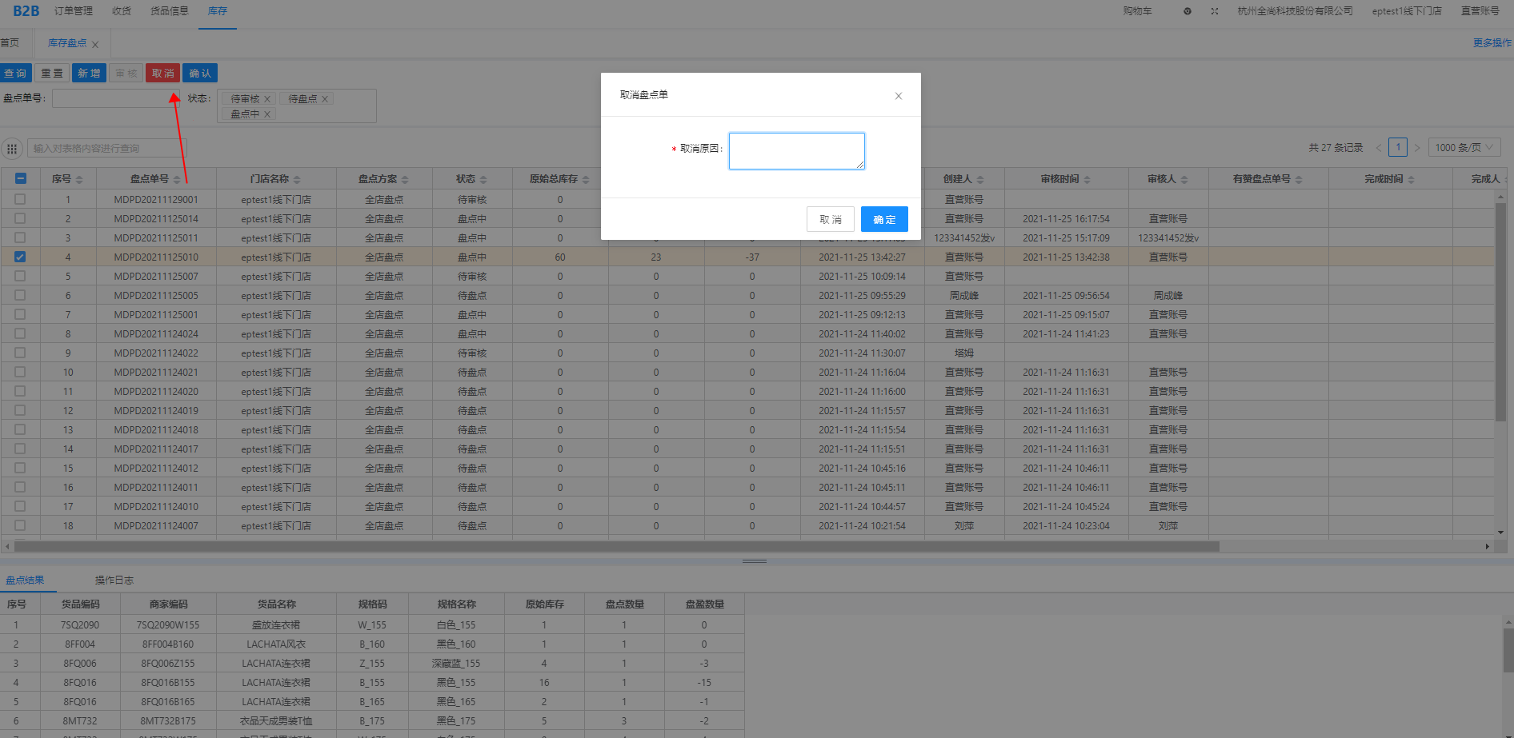The width and height of the screenshot is (1514, 738).
Task: Uncheck row 4 checkbox MDPD20211125010
Action: point(20,257)
